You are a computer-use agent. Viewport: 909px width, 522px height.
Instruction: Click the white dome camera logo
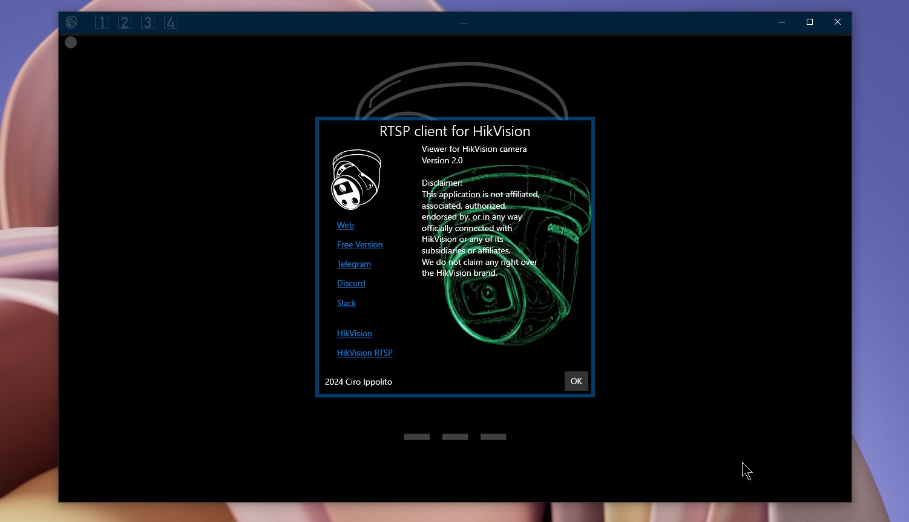click(356, 180)
